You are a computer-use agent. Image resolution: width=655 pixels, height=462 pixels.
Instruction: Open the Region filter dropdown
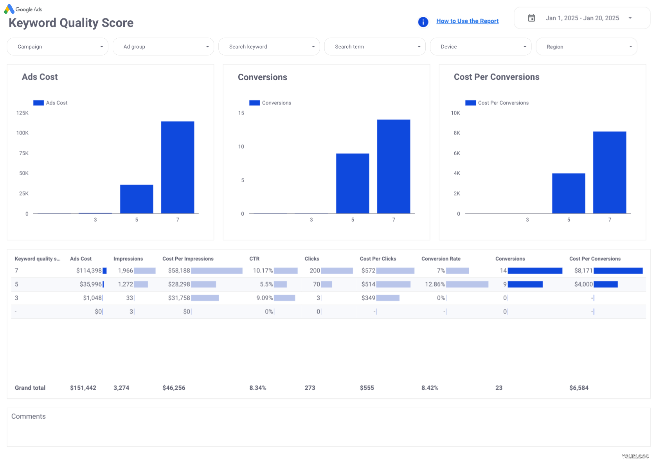click(x=586, y=47)
